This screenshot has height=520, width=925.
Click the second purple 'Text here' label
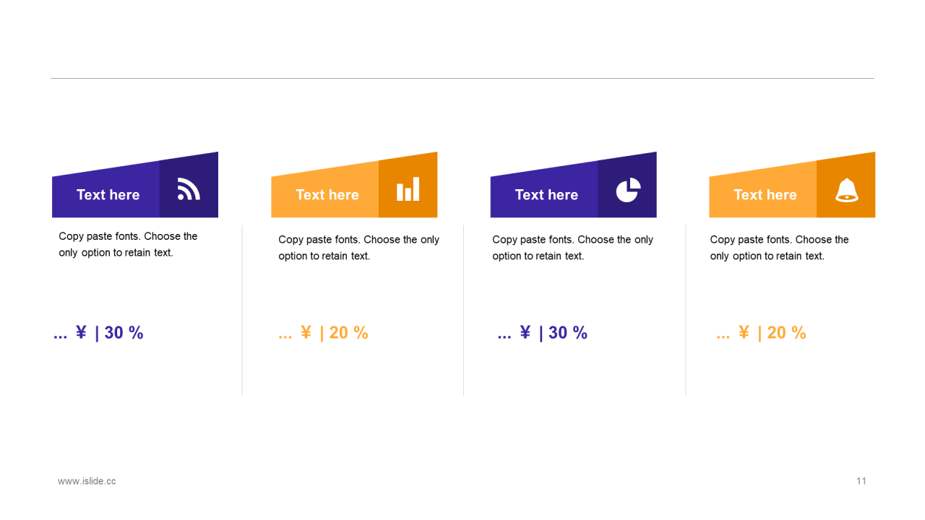[546, 195]
